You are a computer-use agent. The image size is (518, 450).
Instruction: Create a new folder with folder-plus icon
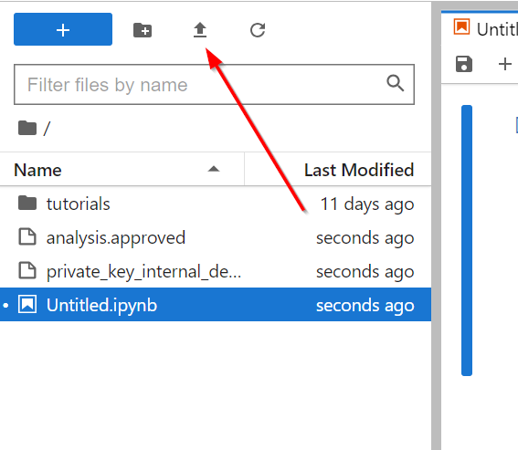pos(143,30)
